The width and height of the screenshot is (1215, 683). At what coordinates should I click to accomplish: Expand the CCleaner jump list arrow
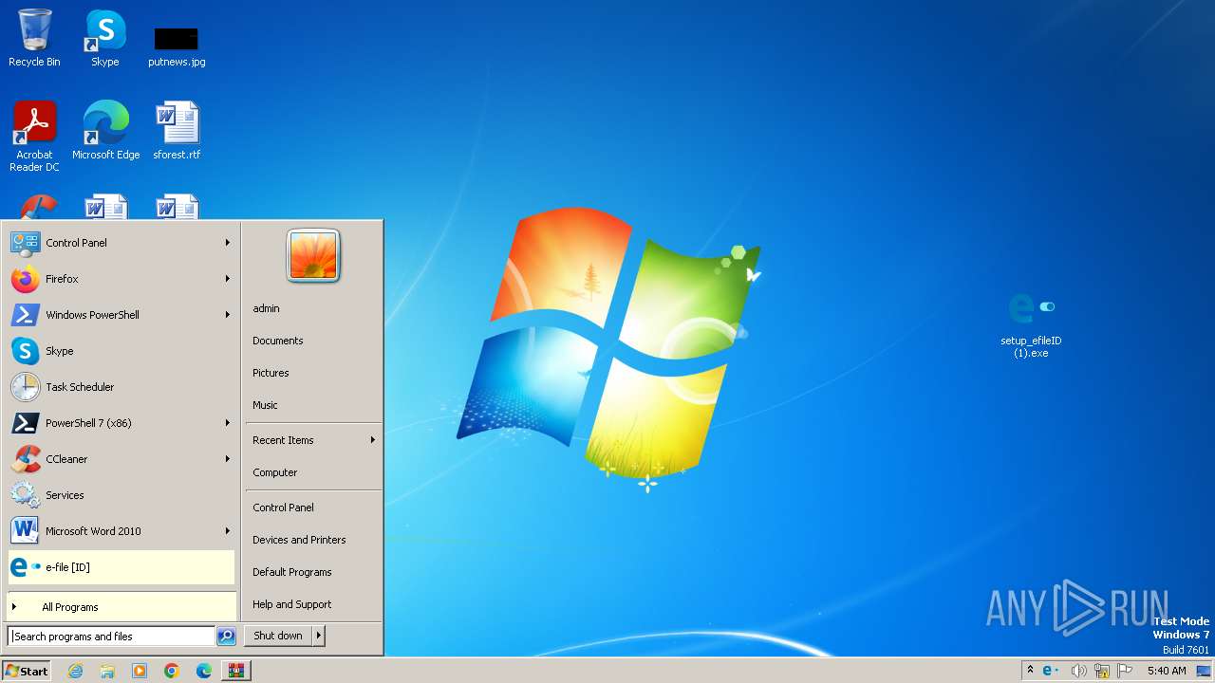coord(228,459)
